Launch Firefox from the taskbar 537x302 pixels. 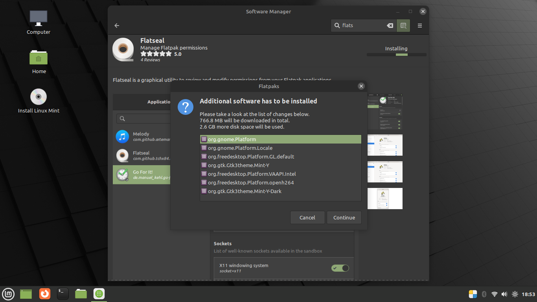[x=44, y=294]
